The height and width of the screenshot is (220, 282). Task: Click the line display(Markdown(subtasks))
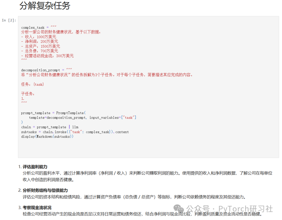[x=47, y=137]
